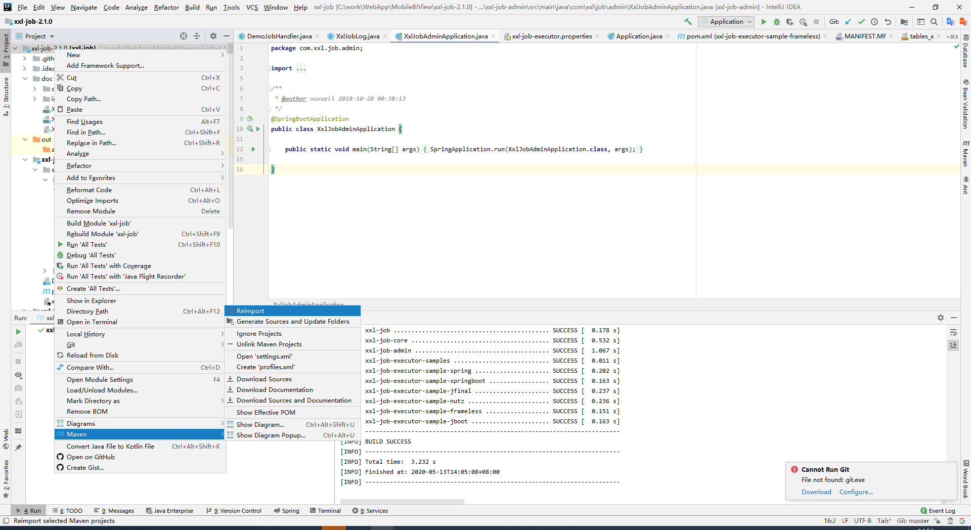Switch to the XxlJobLog.java editor tab

click(x=358, y=36)
